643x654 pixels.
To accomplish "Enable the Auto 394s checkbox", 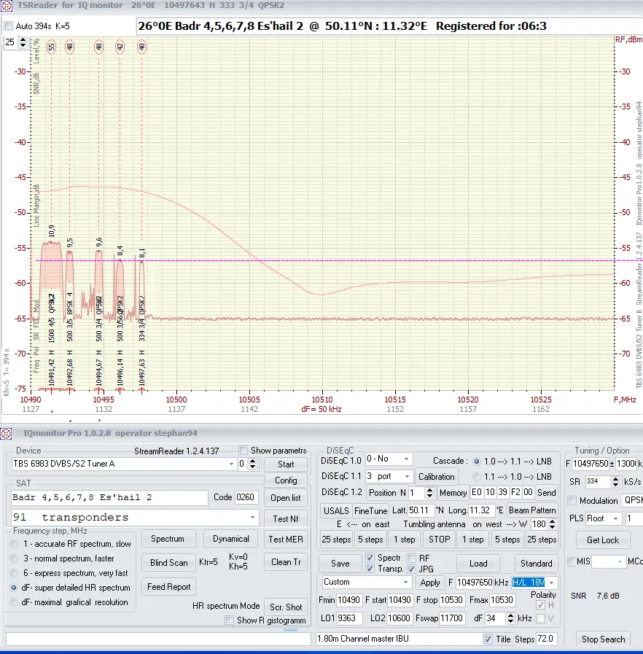I will [9, 26].
